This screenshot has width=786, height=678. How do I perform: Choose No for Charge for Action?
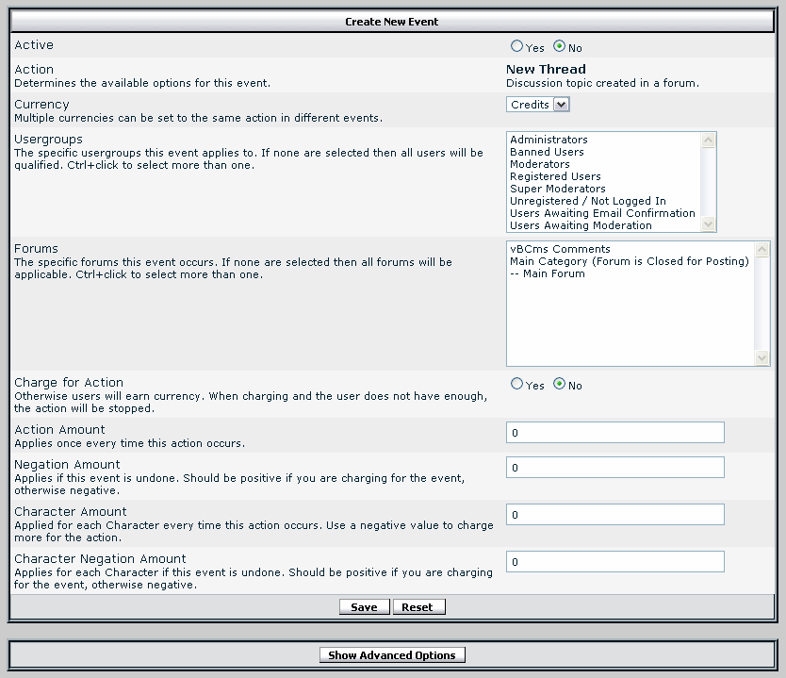(x=559, y=384)
